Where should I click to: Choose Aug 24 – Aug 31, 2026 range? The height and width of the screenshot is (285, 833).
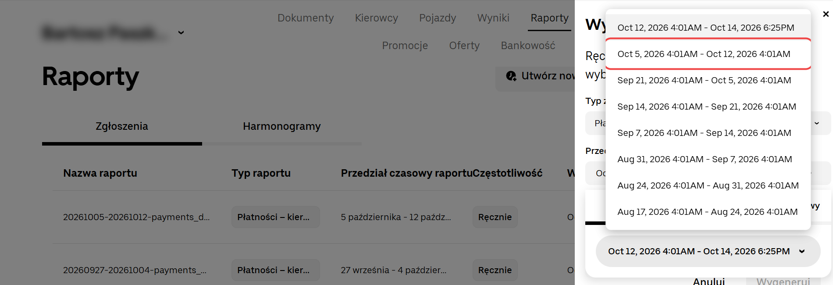point(708,185)
